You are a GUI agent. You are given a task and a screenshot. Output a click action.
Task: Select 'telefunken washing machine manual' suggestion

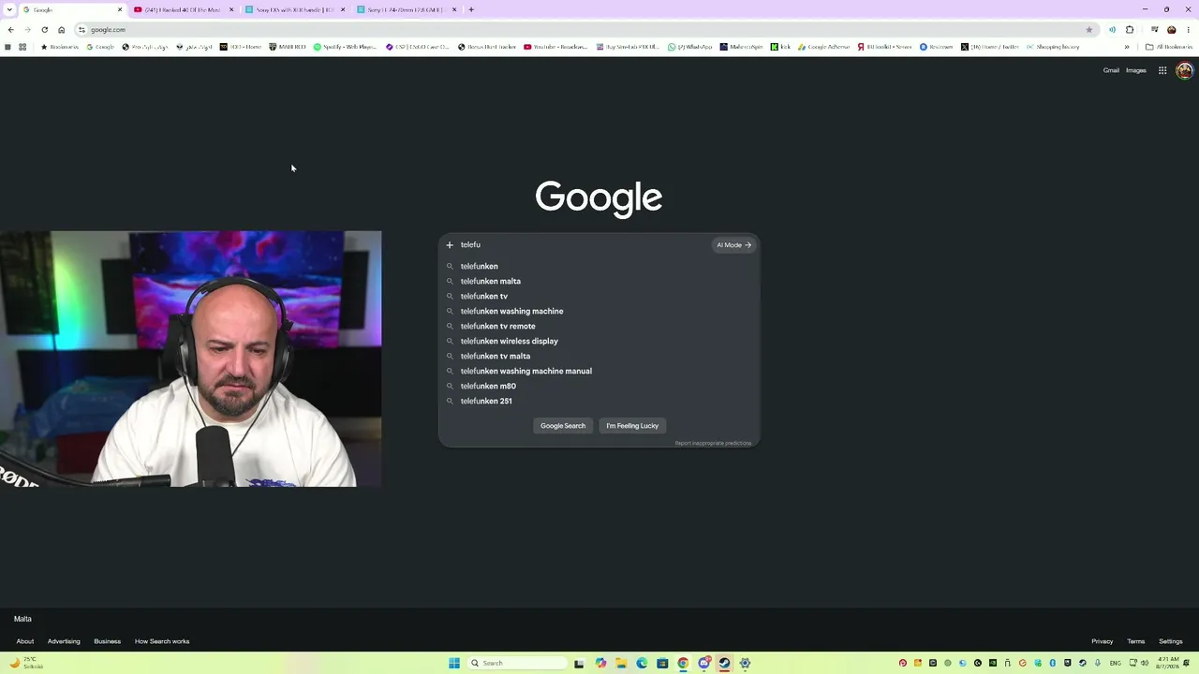599,371
